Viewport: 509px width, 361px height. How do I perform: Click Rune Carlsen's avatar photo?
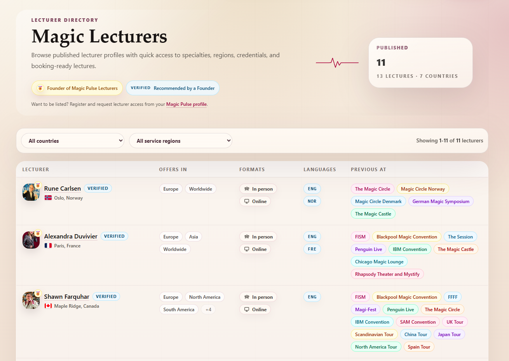[31, 192]
